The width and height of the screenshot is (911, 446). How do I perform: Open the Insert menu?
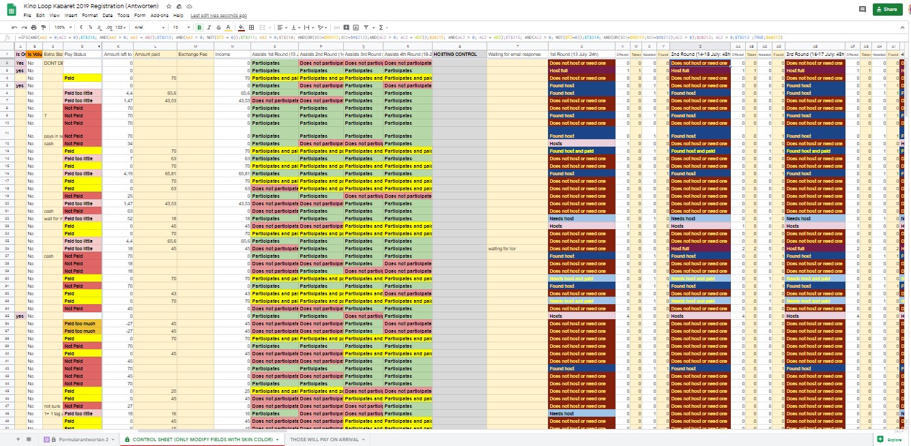71,15
